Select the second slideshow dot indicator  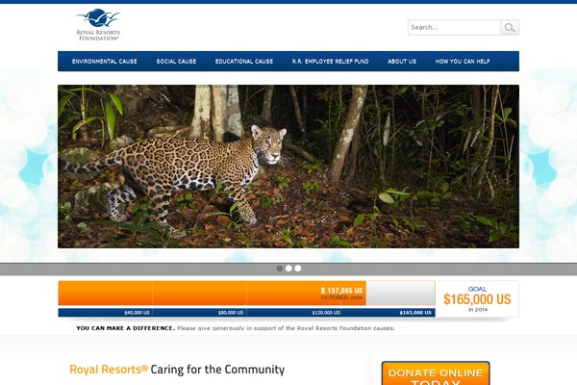[x=288, y=269]
